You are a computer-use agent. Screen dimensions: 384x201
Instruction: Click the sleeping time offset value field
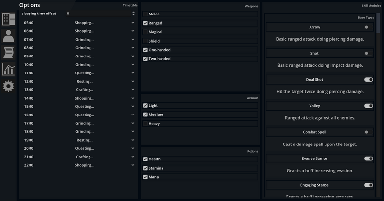point(97,14)
